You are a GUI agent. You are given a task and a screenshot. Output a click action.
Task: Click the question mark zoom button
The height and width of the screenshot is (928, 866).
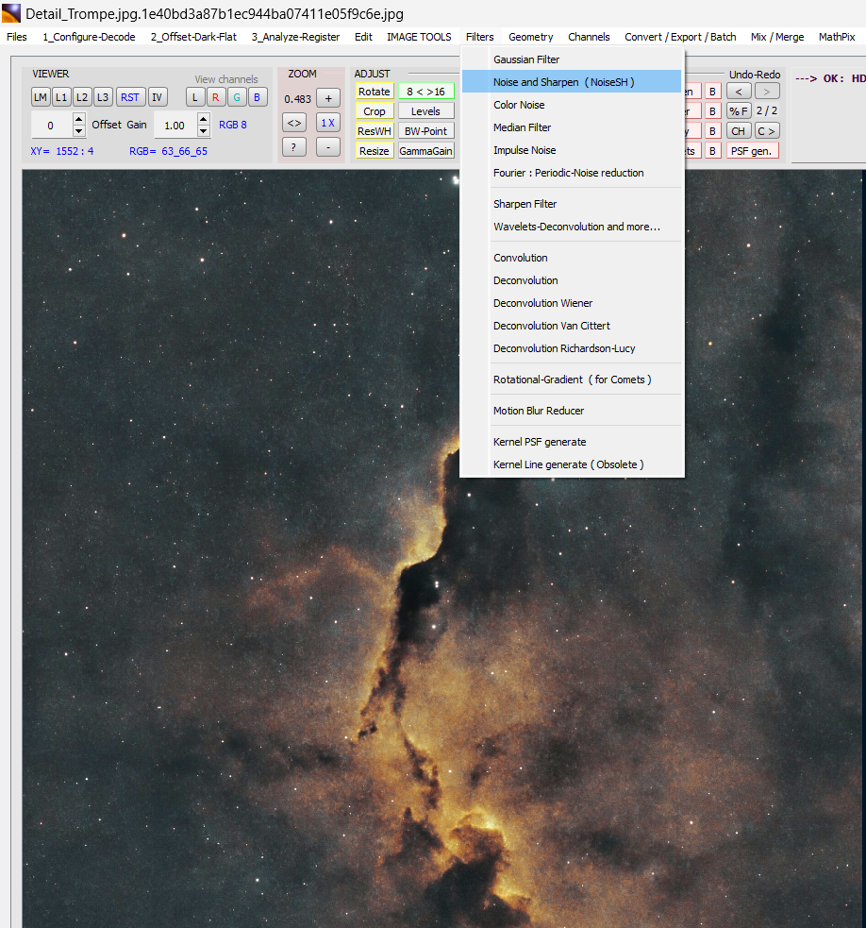[x=294, y=146]
